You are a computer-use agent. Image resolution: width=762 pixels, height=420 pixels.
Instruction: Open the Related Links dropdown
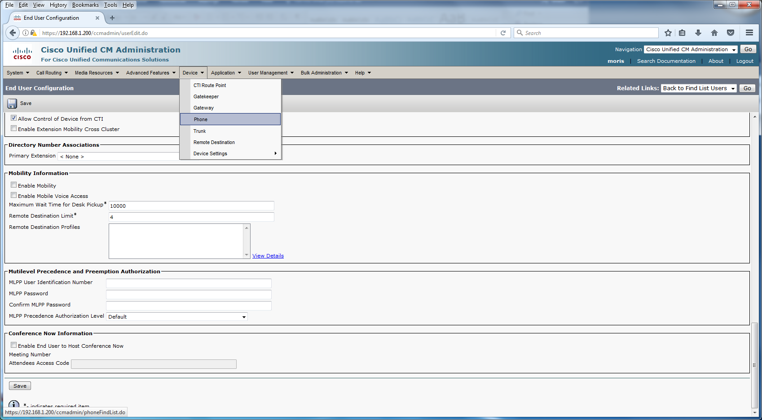coord(699,88)
